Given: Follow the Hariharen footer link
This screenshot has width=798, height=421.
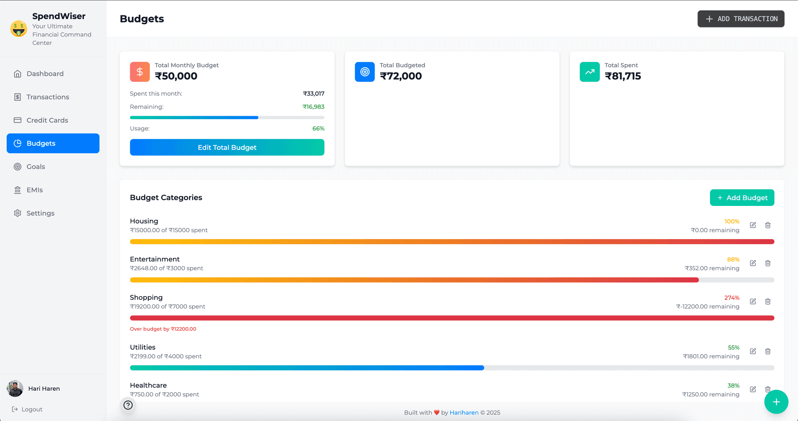Looking at the screenshot, I should pyautogui.click(x=464, y=413).
